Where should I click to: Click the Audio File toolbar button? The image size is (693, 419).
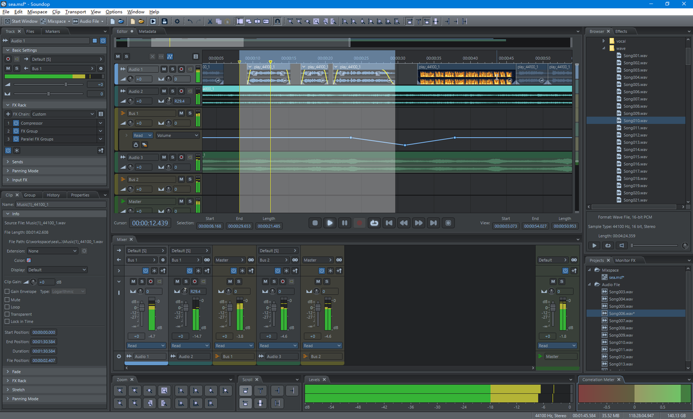click(88, 21)
